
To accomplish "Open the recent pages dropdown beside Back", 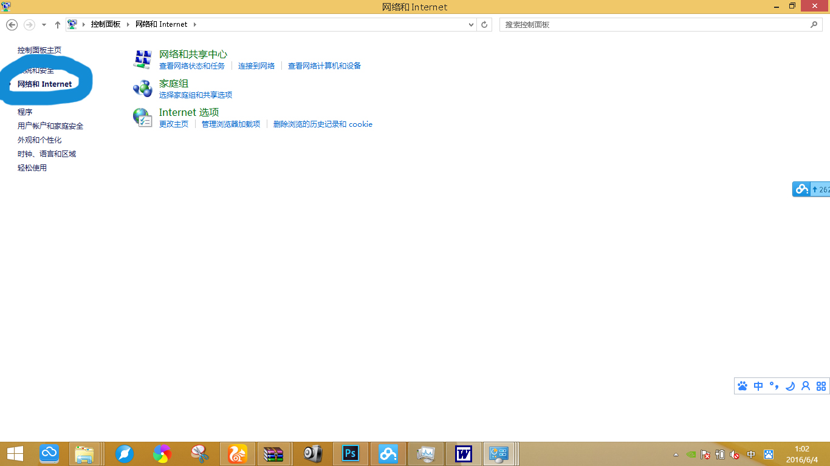I will [44, 24].
